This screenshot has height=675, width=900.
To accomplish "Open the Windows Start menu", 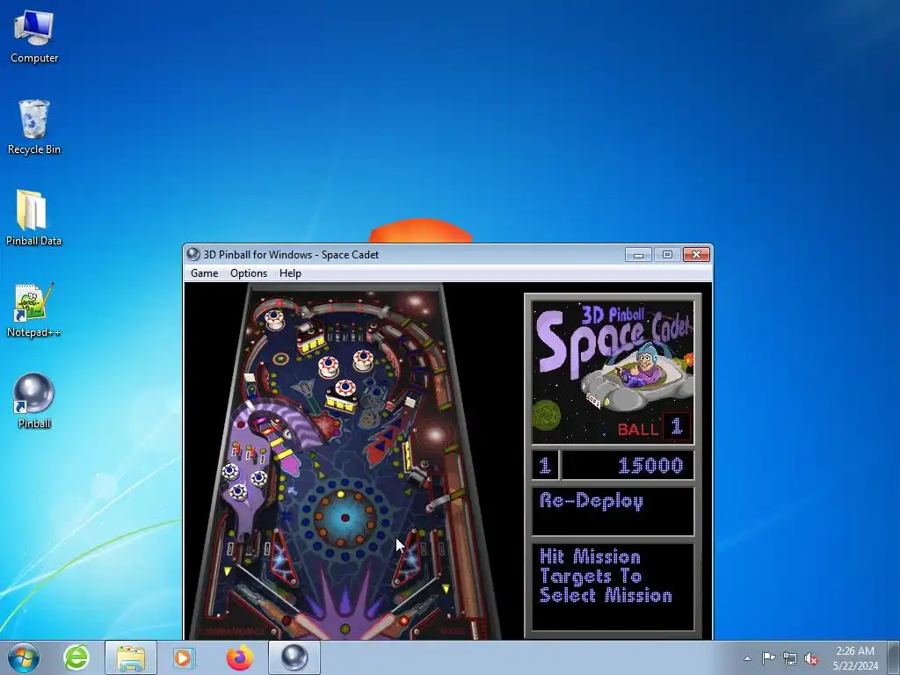I will (23, 657).
